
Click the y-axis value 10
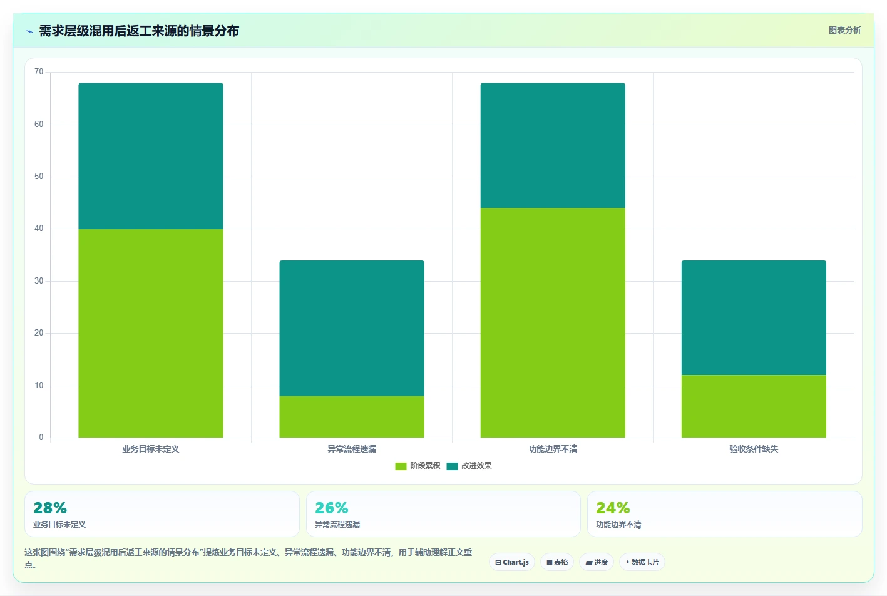(x=39, y=386)
